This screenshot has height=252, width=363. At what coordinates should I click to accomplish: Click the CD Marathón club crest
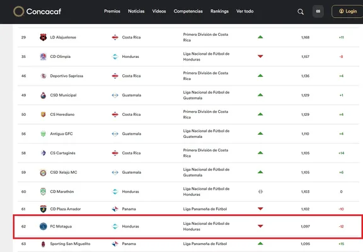point(43,192)
